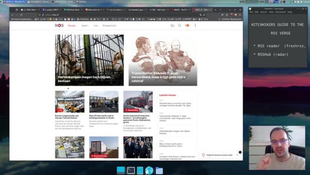Go to Live section on NOS
This screenshot has height=175, width=310.
pyautogui.click(x=96, y=26)
